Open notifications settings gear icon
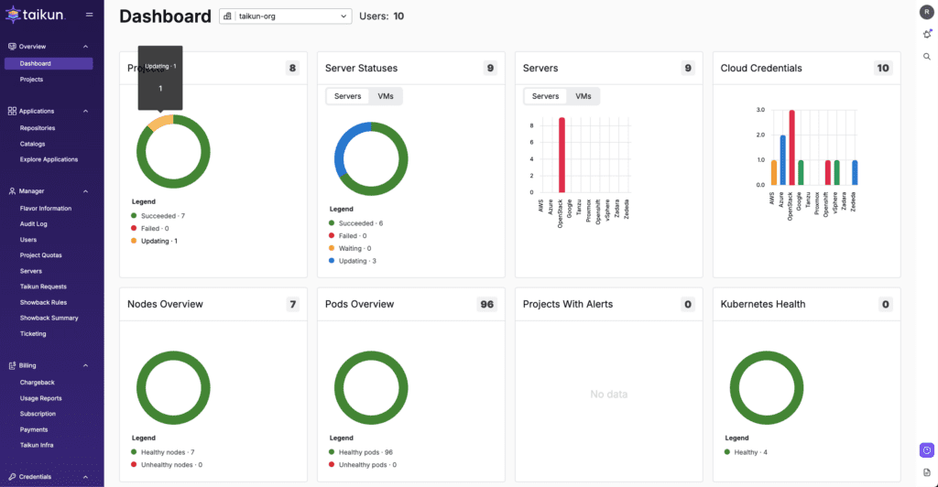Viewport: 938px width, 487px height. click(x=926, y=34)
